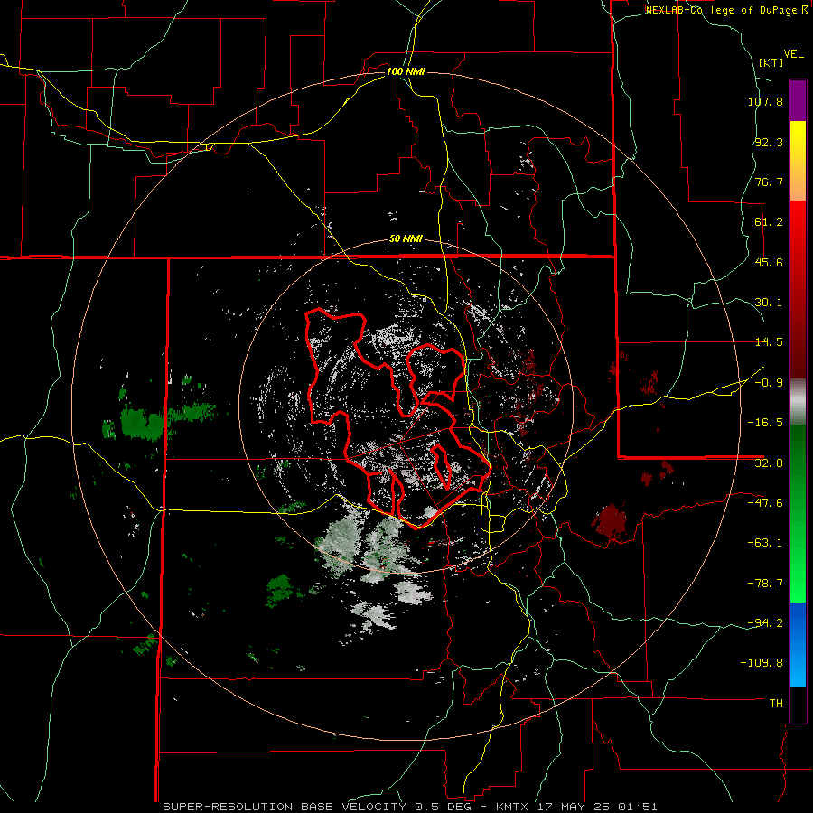Pick the green segment of the color bar
Screen dimensions: 813x813
coord(798,513)
